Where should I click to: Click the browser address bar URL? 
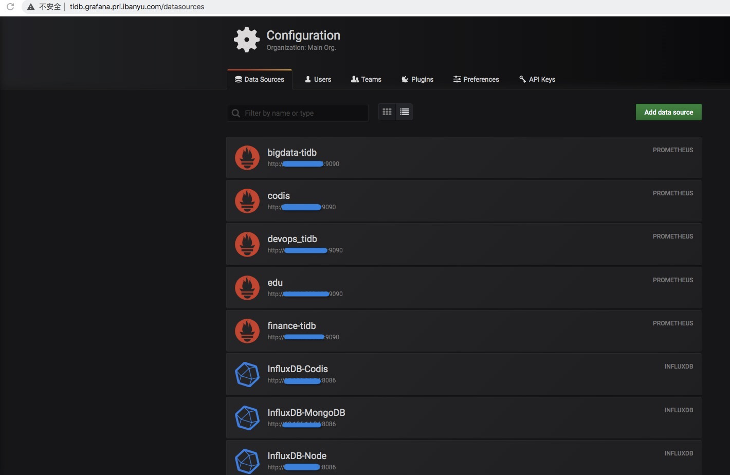(137, 7)
